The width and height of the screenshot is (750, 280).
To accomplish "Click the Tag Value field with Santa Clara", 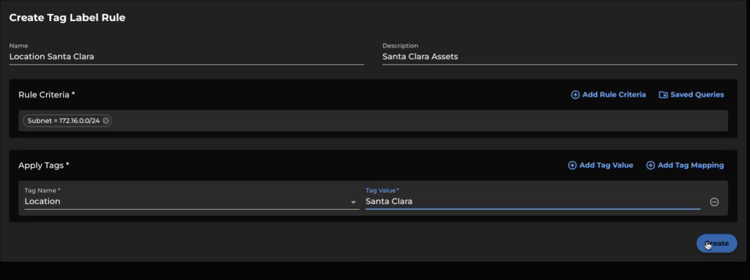I will [x=533, y=201].
